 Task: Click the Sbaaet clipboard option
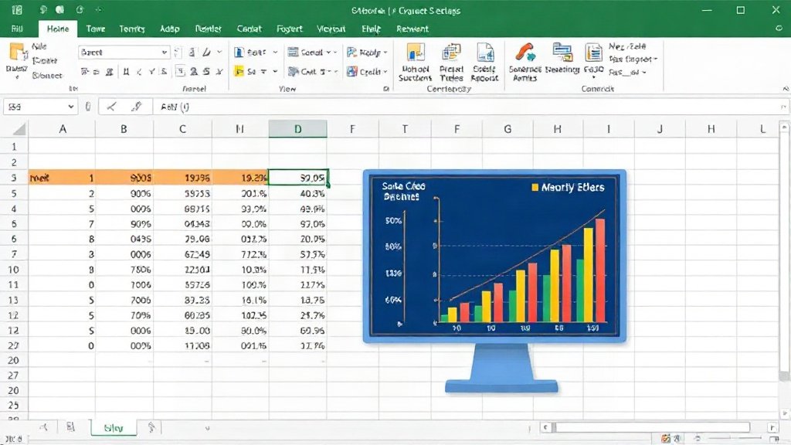[47, 75]
